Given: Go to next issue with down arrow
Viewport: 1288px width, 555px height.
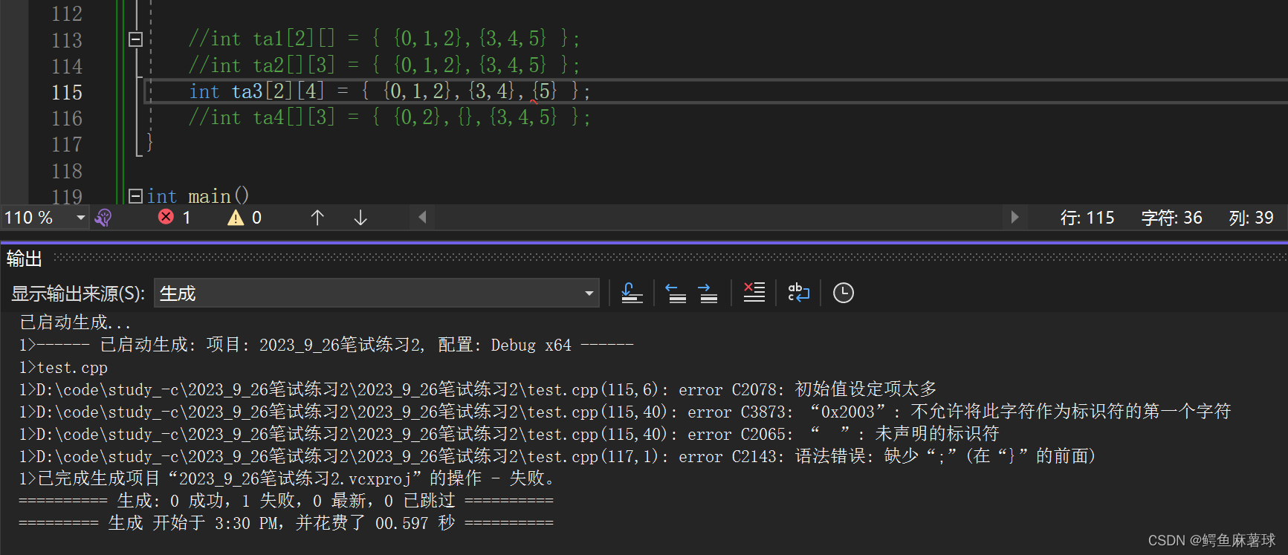Looking at the screenshot, I should [x=360, y=218].
